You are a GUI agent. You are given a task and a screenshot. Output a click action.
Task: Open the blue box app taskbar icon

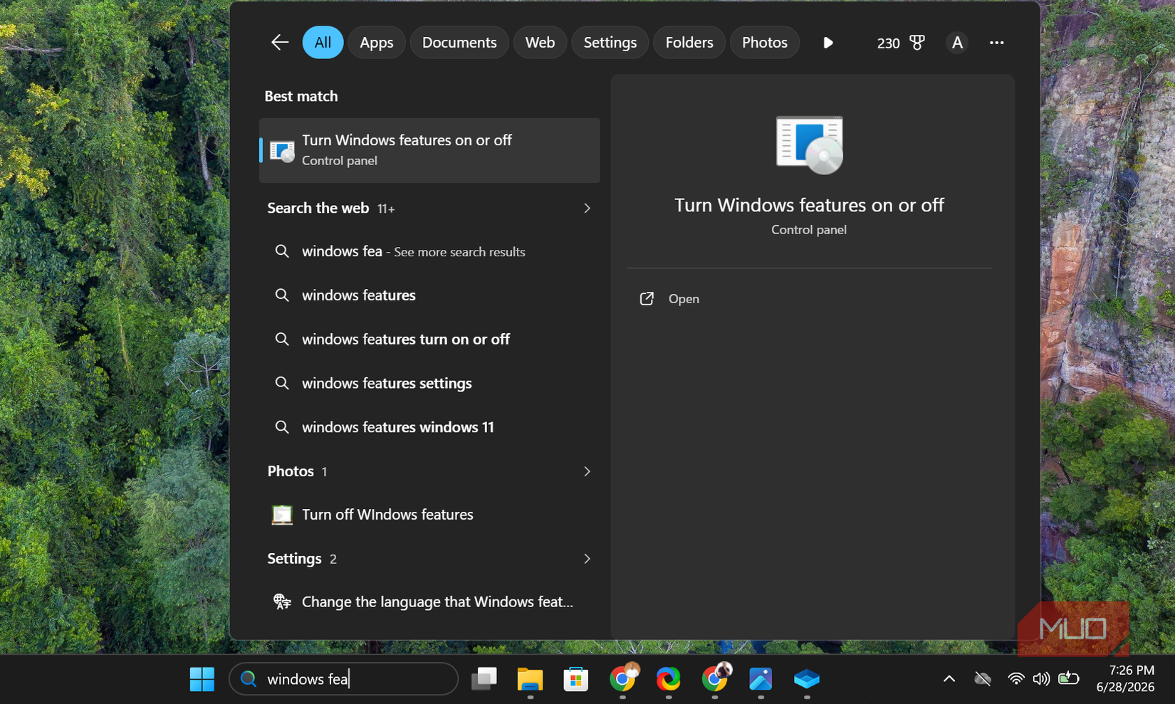click(x=807, y=679)
